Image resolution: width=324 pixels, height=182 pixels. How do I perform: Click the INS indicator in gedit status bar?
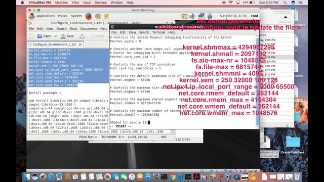pos(164,137)
